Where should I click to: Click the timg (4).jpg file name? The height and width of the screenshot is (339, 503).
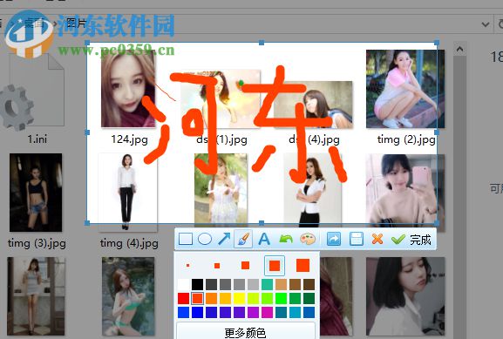129,243
